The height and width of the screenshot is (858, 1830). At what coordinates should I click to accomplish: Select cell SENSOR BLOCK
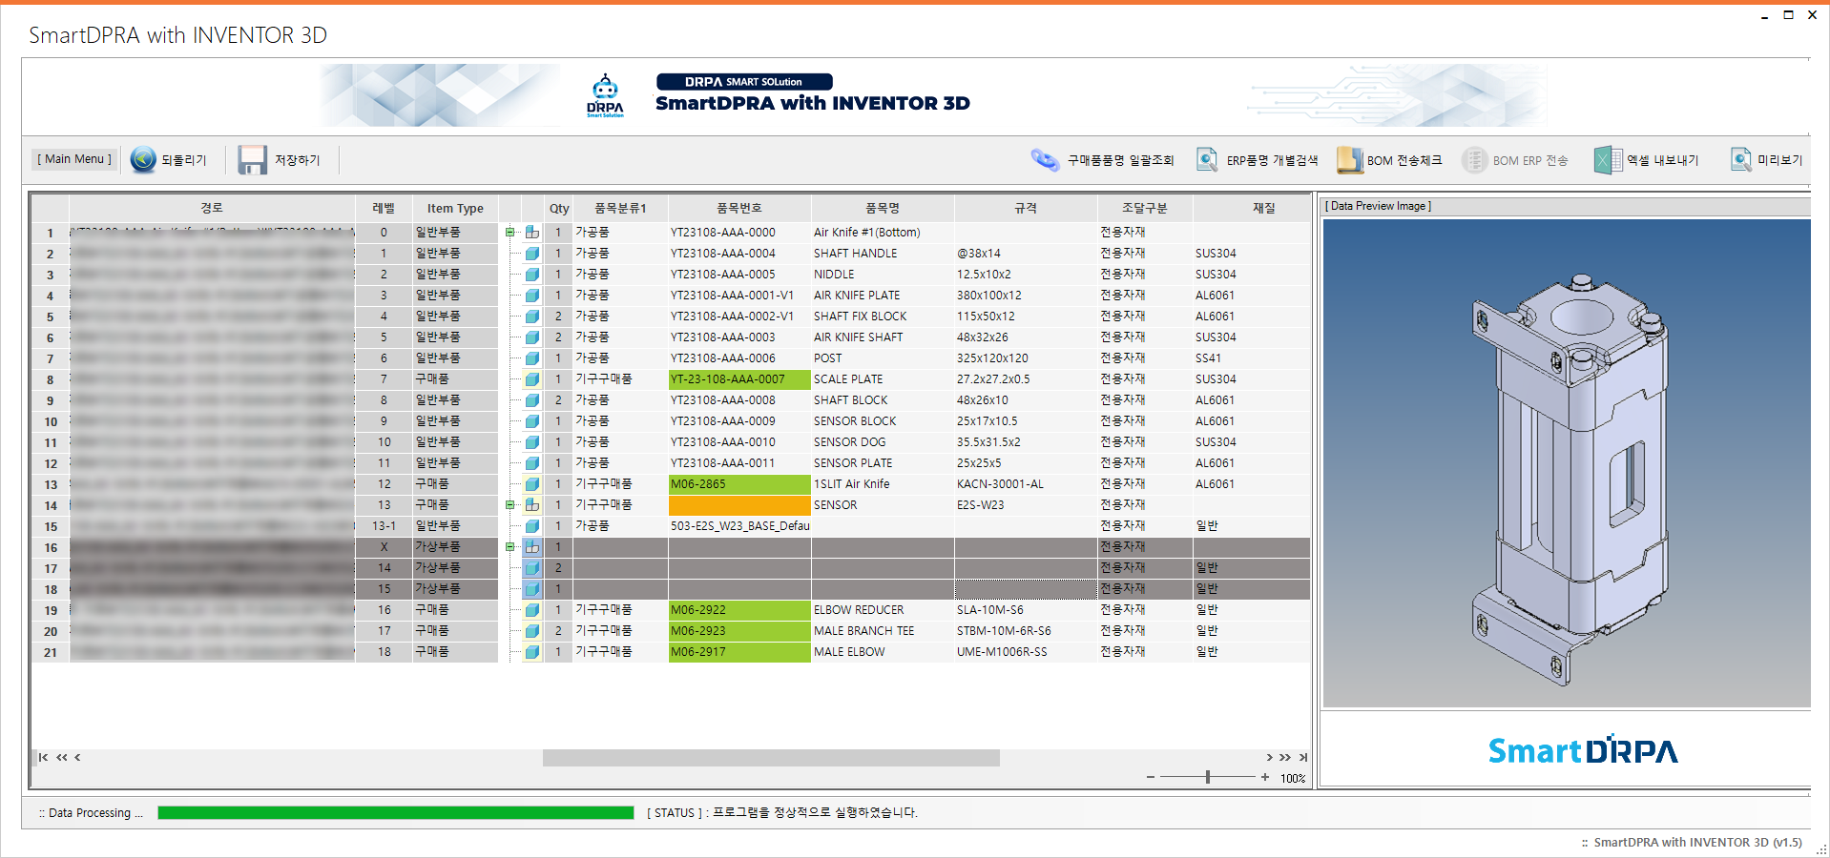[883, 421]
